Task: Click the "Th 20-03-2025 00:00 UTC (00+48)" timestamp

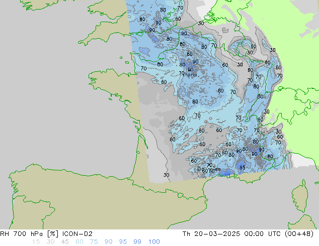Action: pos(248,234)
